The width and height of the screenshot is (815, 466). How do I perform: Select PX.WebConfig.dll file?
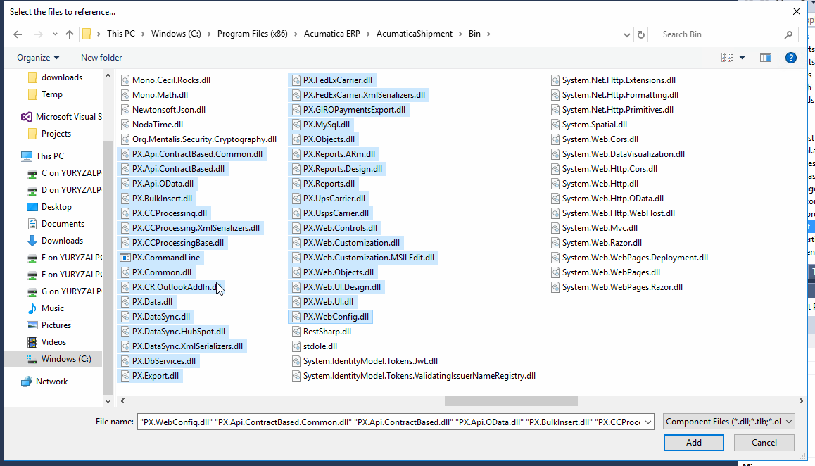pyautogui.click(x=331, y=317)
